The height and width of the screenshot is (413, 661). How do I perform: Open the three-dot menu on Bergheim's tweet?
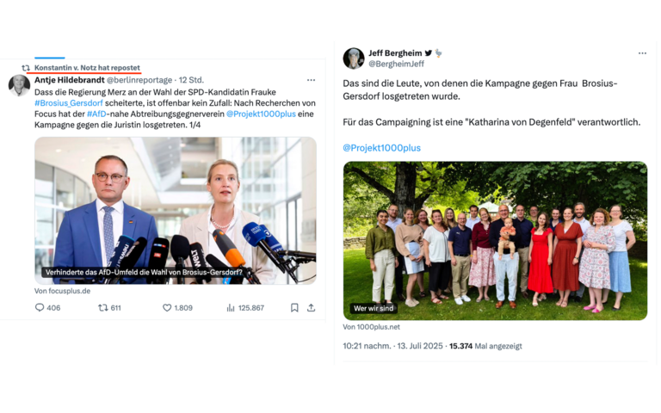pos(642,53)
